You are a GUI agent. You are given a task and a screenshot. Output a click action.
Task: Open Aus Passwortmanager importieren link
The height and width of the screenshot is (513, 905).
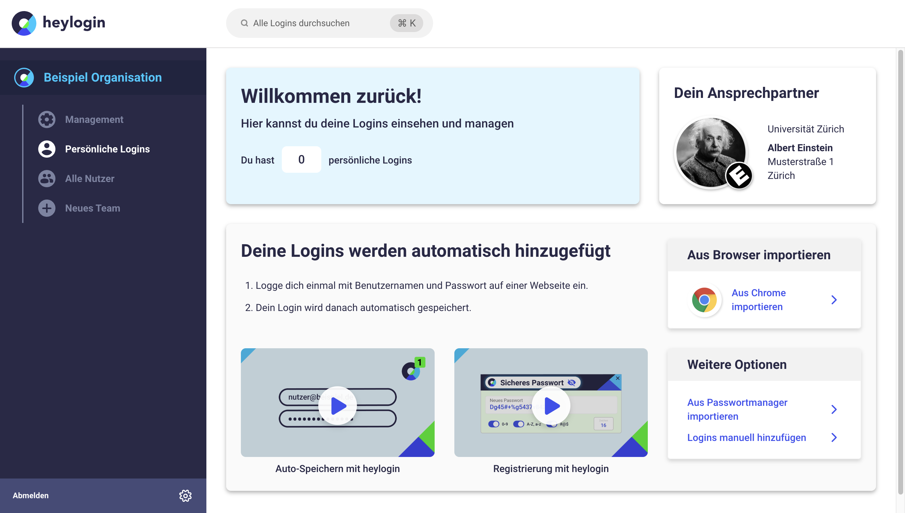point(737,410)
